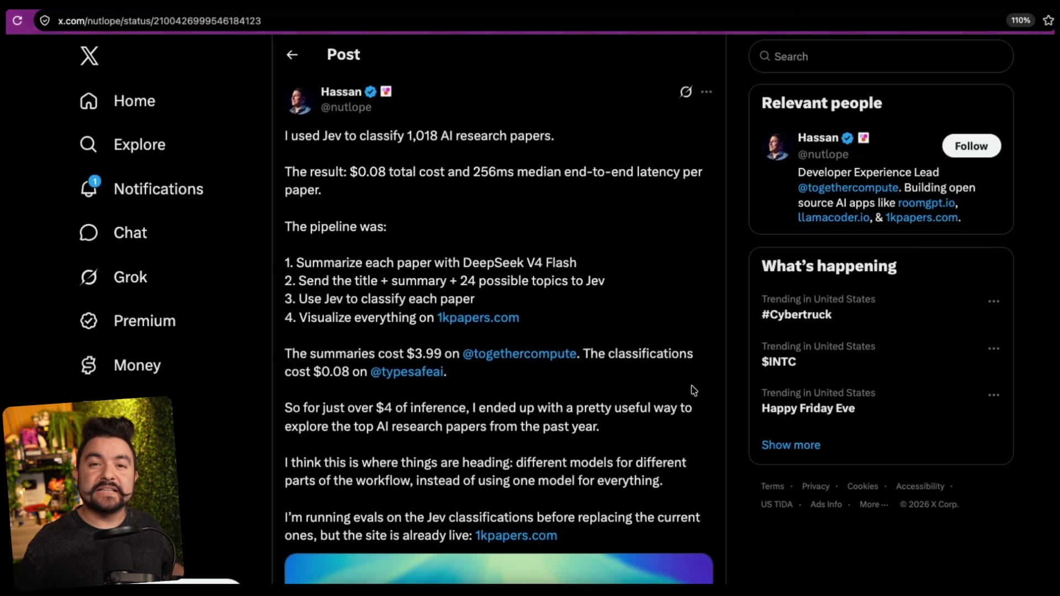Open the Terms footer link
The height and width of the screenshot is (596, 1060).
(x=772, y=487)
